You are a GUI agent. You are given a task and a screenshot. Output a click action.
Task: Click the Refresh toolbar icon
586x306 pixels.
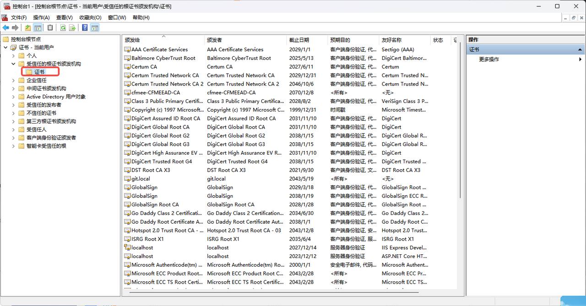(x=63, y=27)
